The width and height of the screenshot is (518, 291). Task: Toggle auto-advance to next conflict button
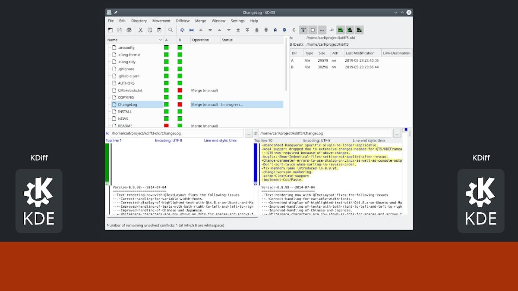(x=303, y=30)
